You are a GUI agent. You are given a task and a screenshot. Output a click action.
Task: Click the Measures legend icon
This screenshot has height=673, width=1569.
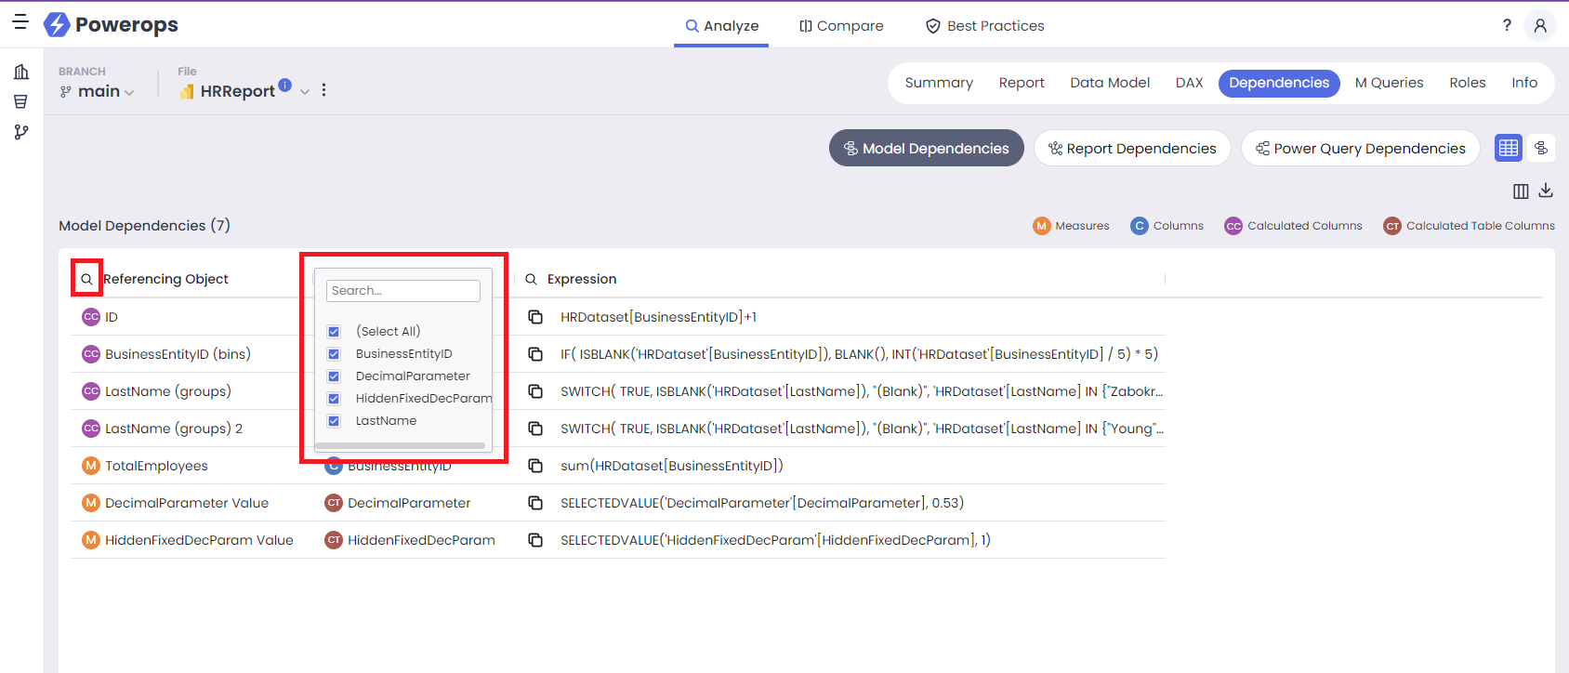(x=1042, y=226)
